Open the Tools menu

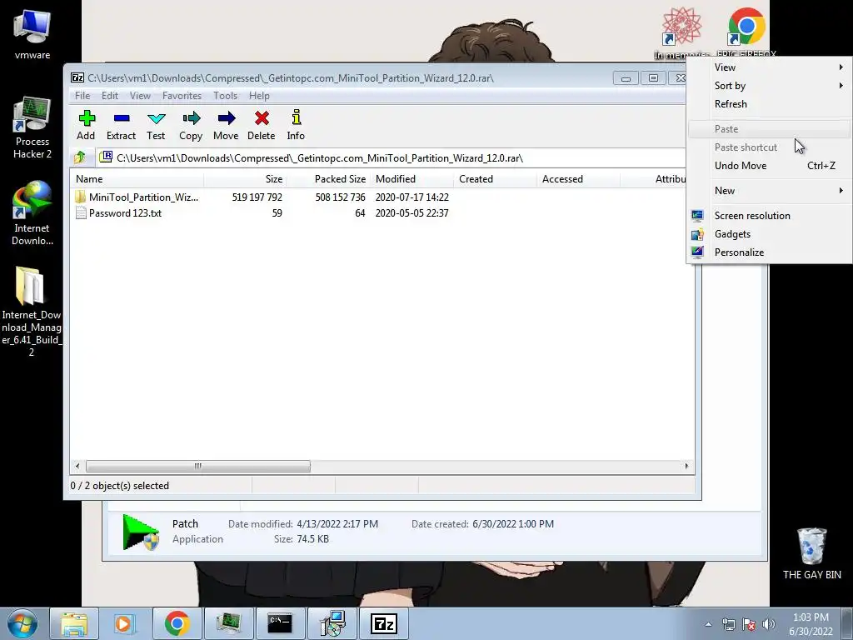[225, 95]
